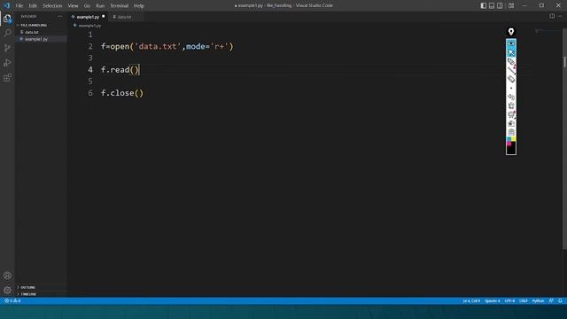Open the Run and Debug view
Image resolution: width=567 pixels, height=319 pixels.
tap(7, 63)
